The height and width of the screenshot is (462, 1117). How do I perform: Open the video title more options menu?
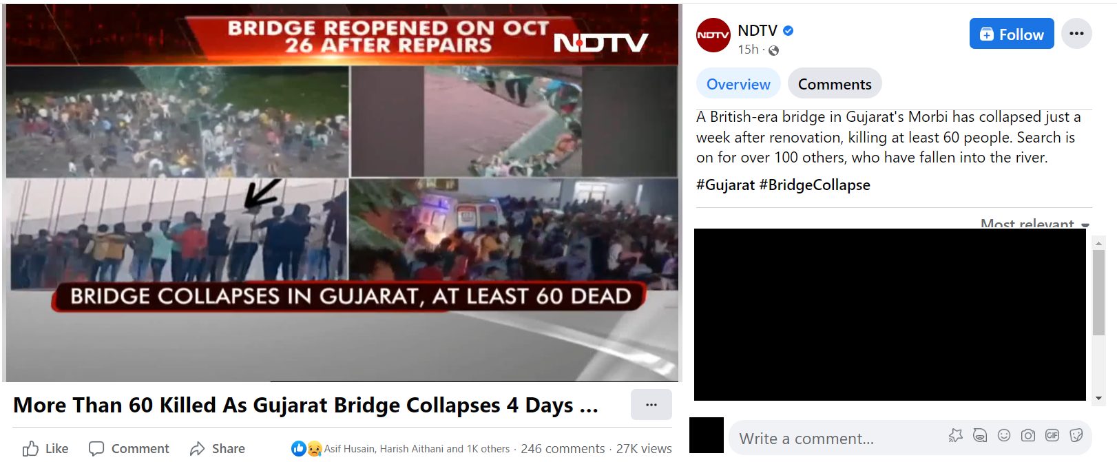(651, 405)
